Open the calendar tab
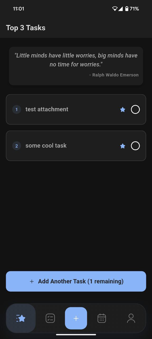Viewport: 152px width, 339px height. click(102, 318)
